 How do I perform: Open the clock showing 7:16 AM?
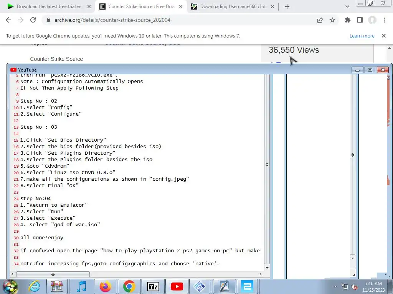click(373, 287)
